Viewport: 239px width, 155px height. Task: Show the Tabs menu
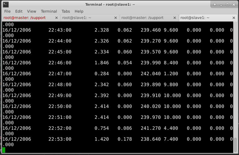(66, 11)
